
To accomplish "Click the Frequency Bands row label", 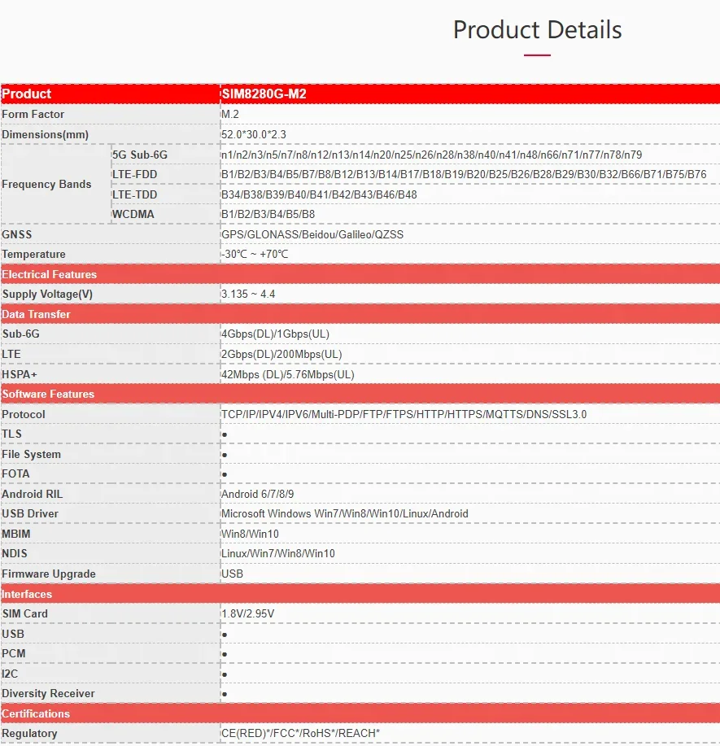I will pyautogui.click(x=46, y=184).
